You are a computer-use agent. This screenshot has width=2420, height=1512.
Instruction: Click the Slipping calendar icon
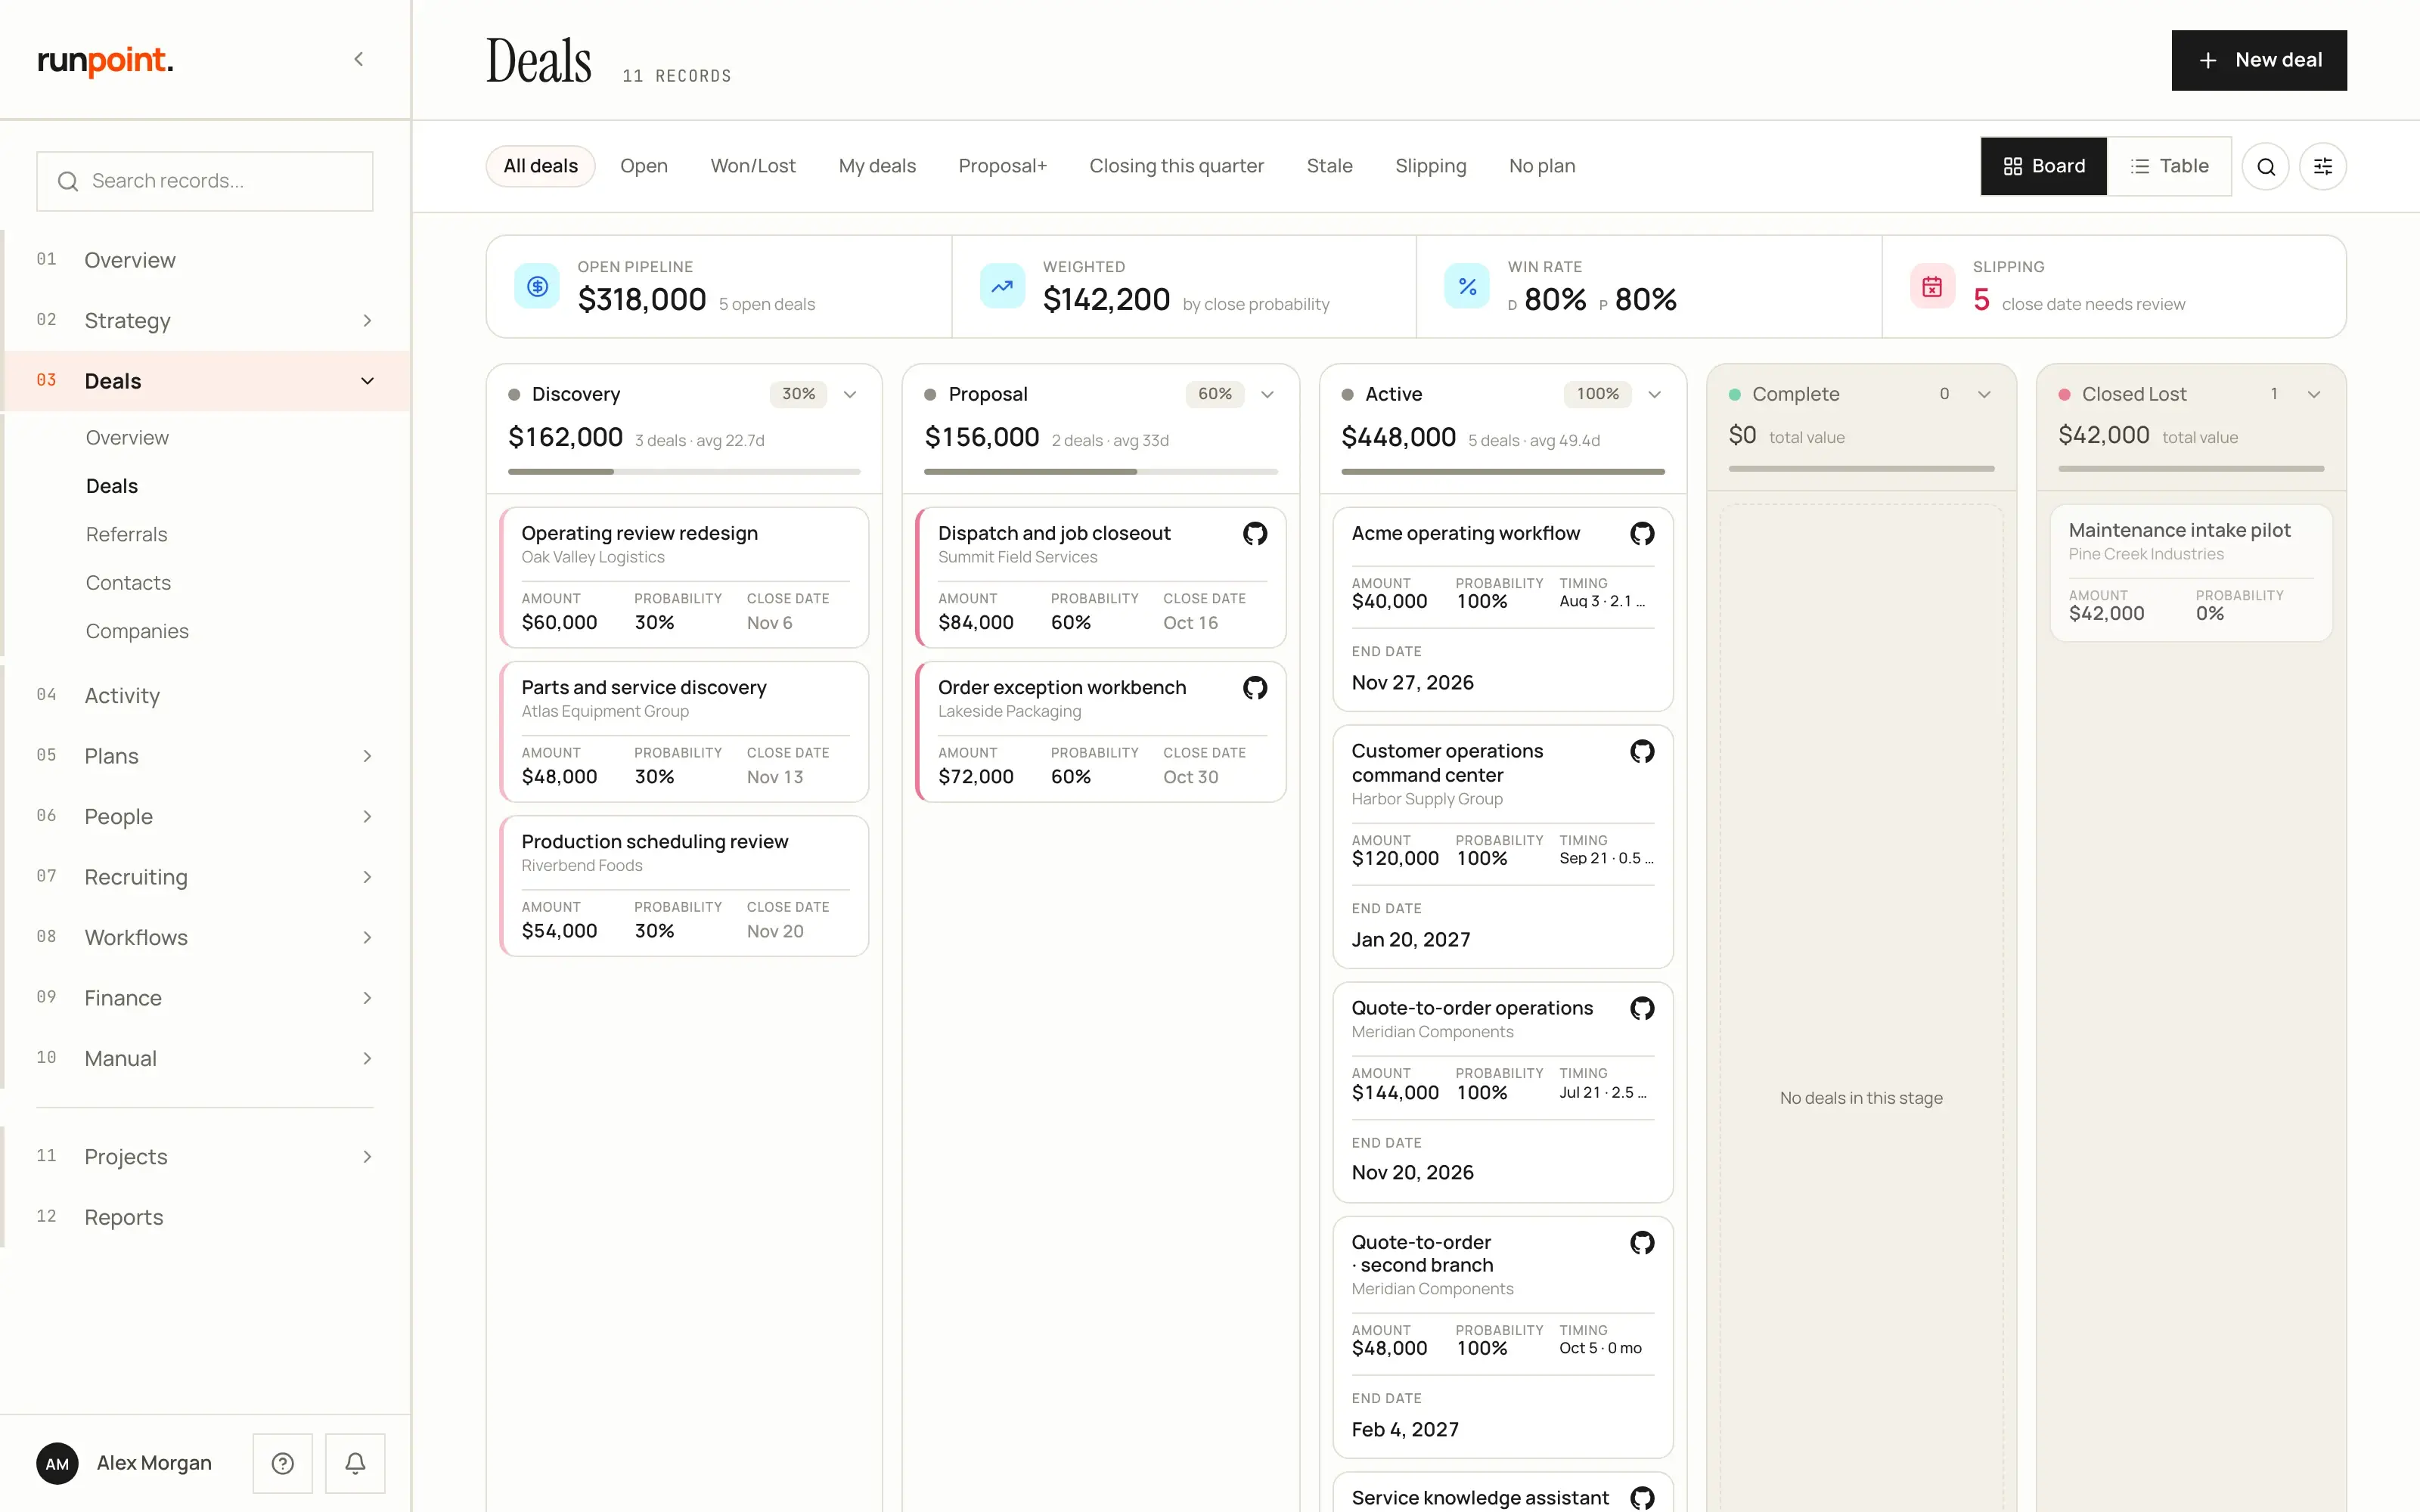pos(1932,287)
